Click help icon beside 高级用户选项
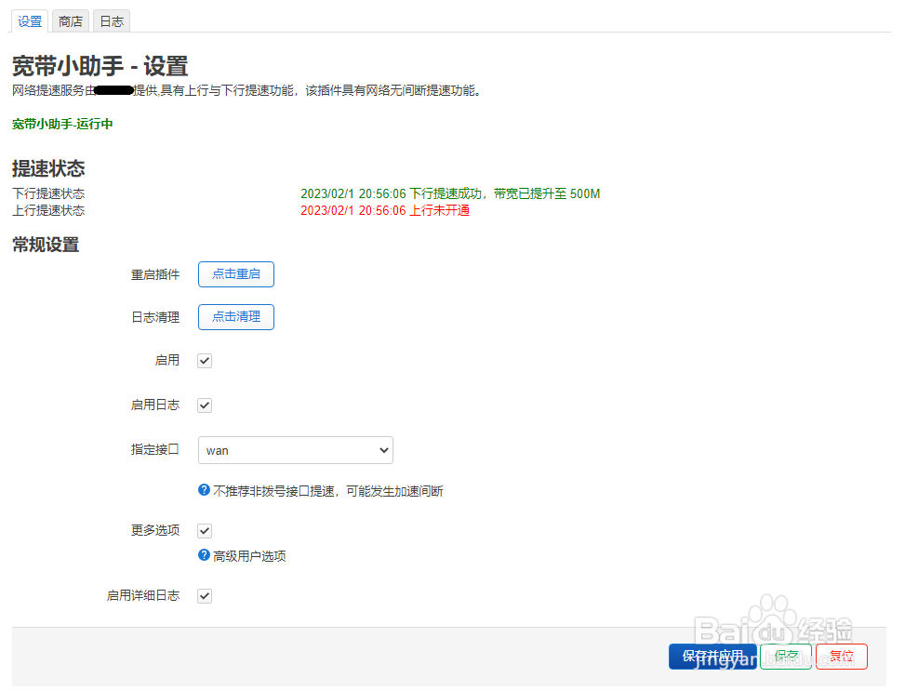 pyautogui.click(x=204, y=555)
